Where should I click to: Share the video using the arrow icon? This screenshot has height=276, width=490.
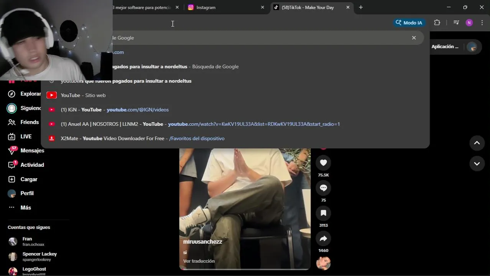[x=323, y=238]
